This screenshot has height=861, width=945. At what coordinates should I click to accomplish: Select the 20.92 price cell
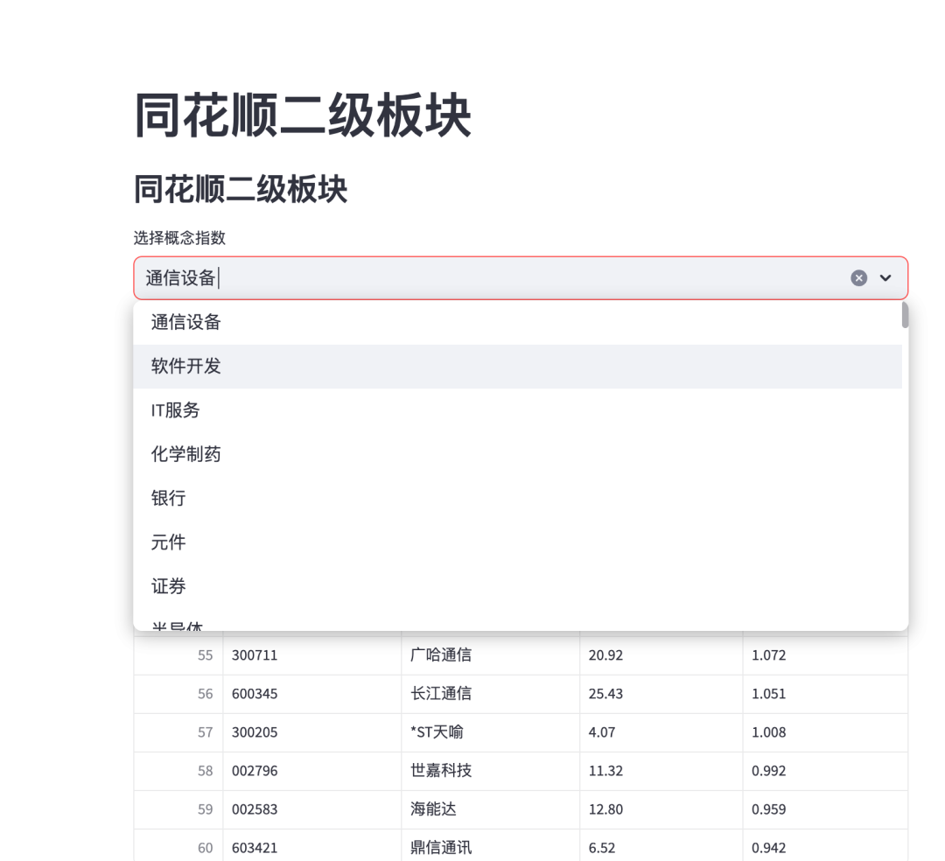(661, 655)
